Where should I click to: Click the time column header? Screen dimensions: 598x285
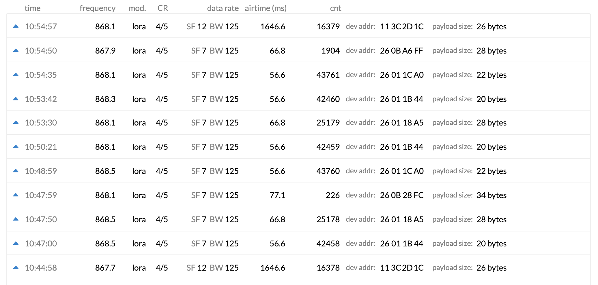33,8
